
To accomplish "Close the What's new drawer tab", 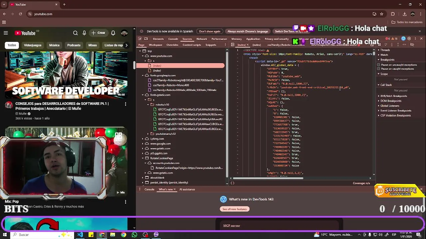I will coord(174,189).
